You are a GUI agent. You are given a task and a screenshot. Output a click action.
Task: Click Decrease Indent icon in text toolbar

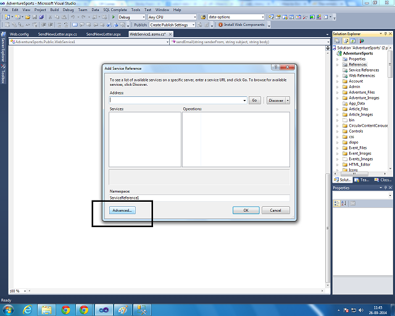pos(44,25)
